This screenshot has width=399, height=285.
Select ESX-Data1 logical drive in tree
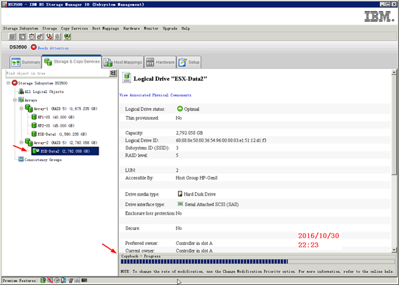[x=62, y=134]
